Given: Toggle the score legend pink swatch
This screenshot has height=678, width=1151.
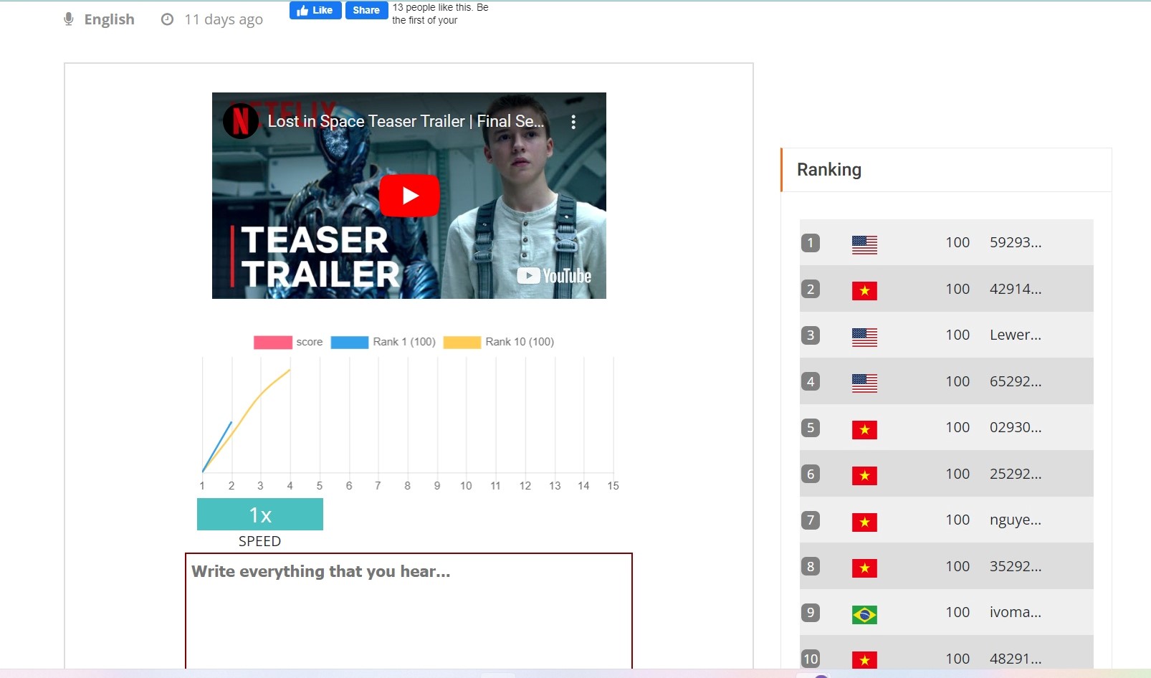Looking at the screenshot, I should 272,342.
